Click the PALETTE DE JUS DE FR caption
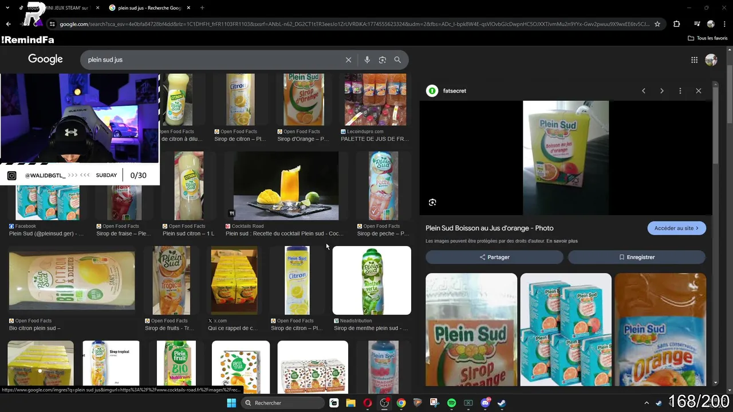The height and width of the screenshot is (412, 733). click(375, 139)
